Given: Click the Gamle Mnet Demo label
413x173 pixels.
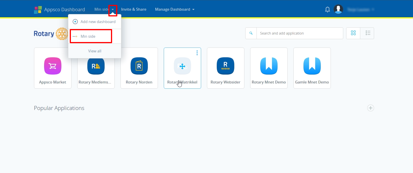Looking at the screenshot, I should [312, 82].
